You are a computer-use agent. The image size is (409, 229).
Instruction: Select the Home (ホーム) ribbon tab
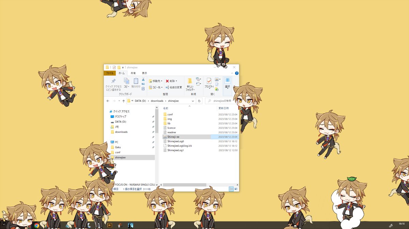coord(121,73)
